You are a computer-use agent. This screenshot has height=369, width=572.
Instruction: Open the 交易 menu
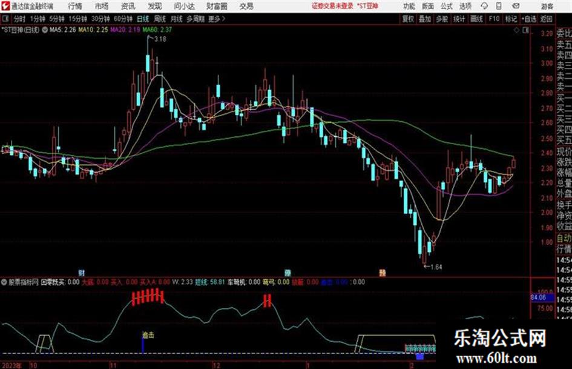click(246, 6)
